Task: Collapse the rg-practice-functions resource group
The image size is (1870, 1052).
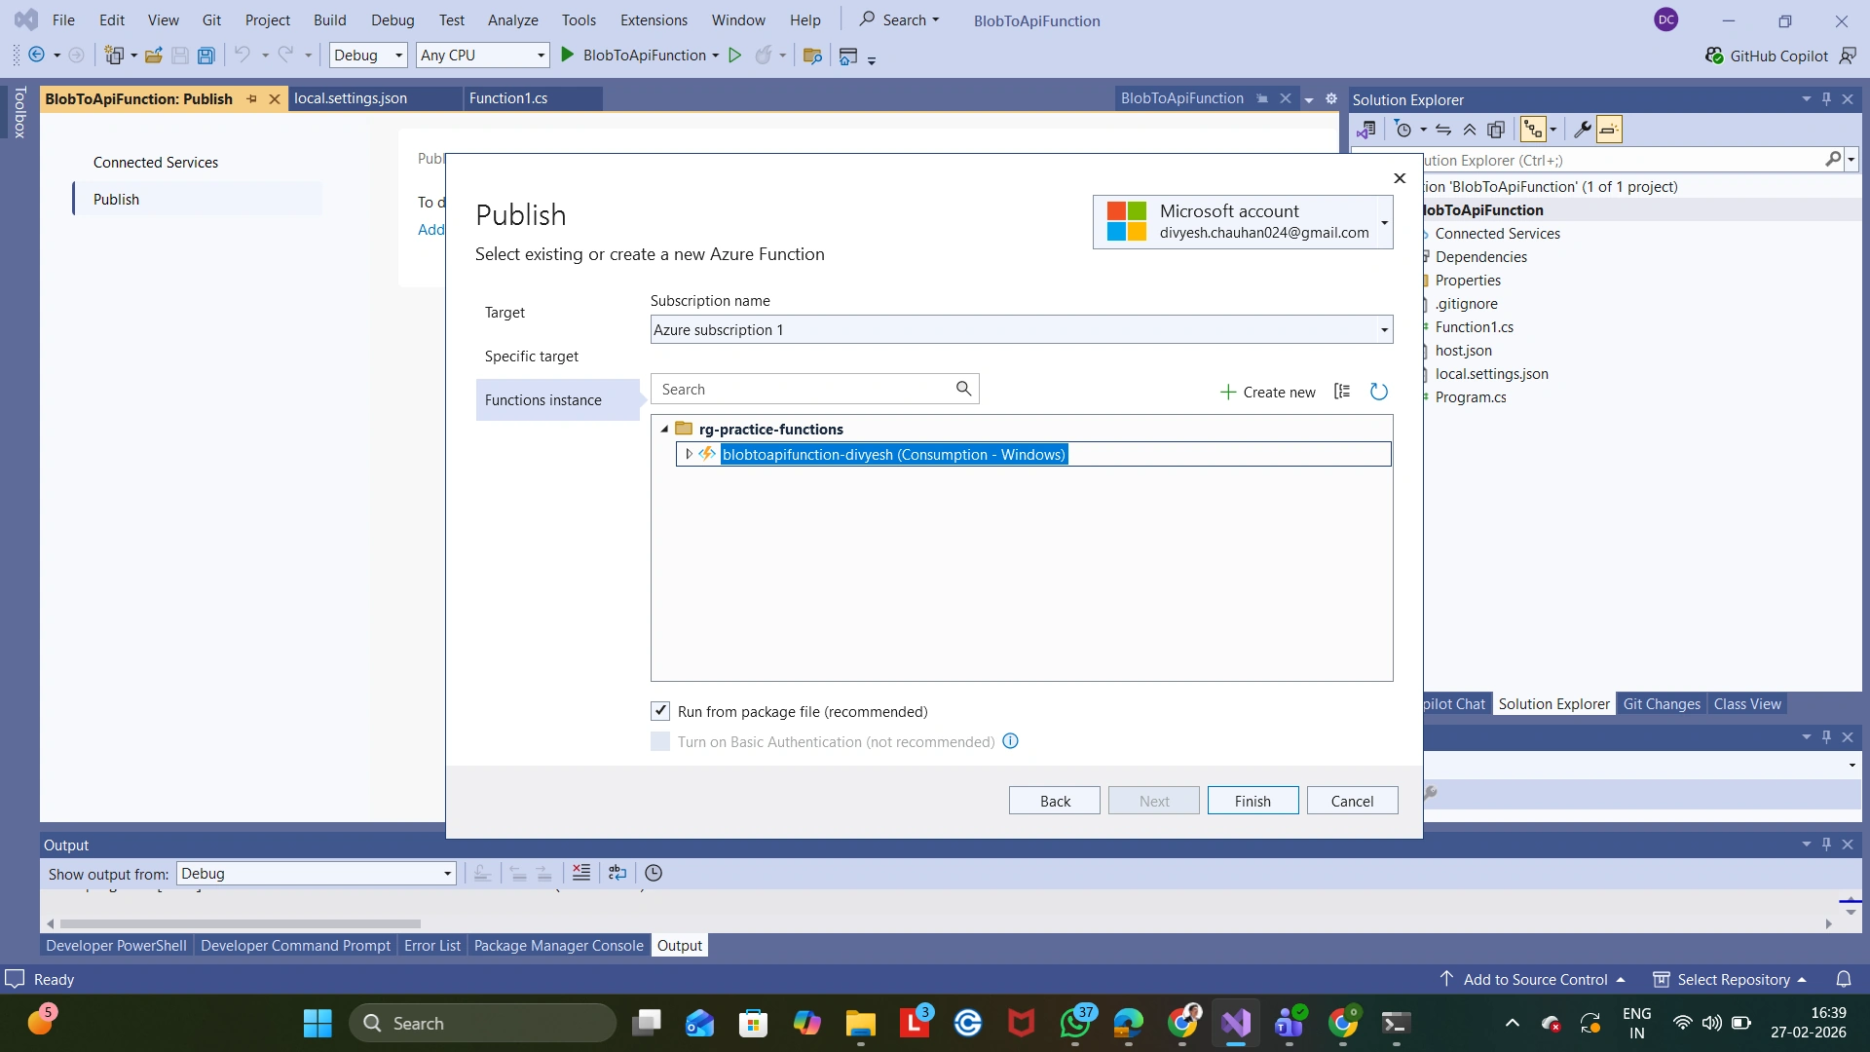Action: pos(665,430)
